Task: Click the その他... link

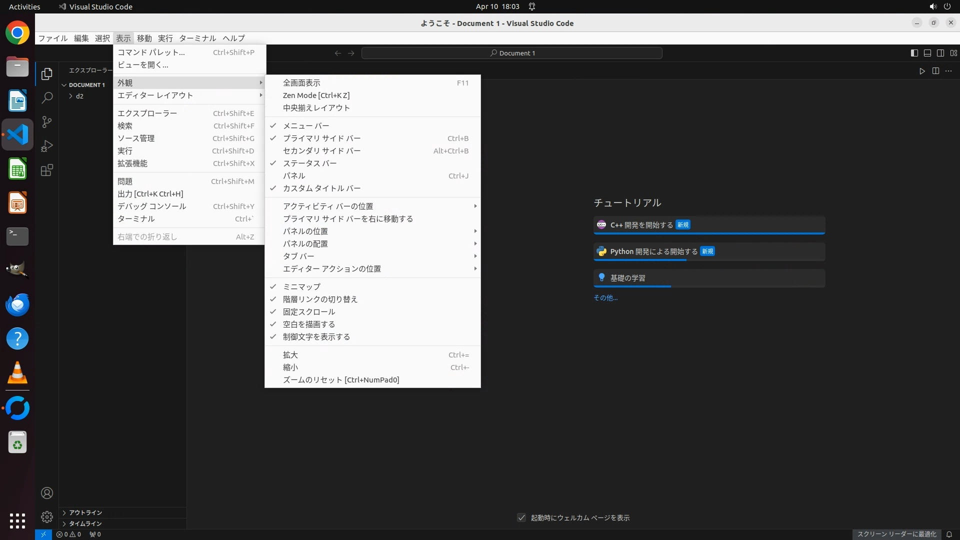Action: (605, 297)
